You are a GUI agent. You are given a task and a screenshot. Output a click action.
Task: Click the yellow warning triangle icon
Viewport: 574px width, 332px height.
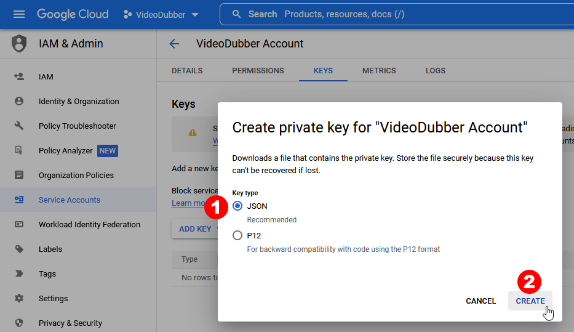[x=193, y=132]
